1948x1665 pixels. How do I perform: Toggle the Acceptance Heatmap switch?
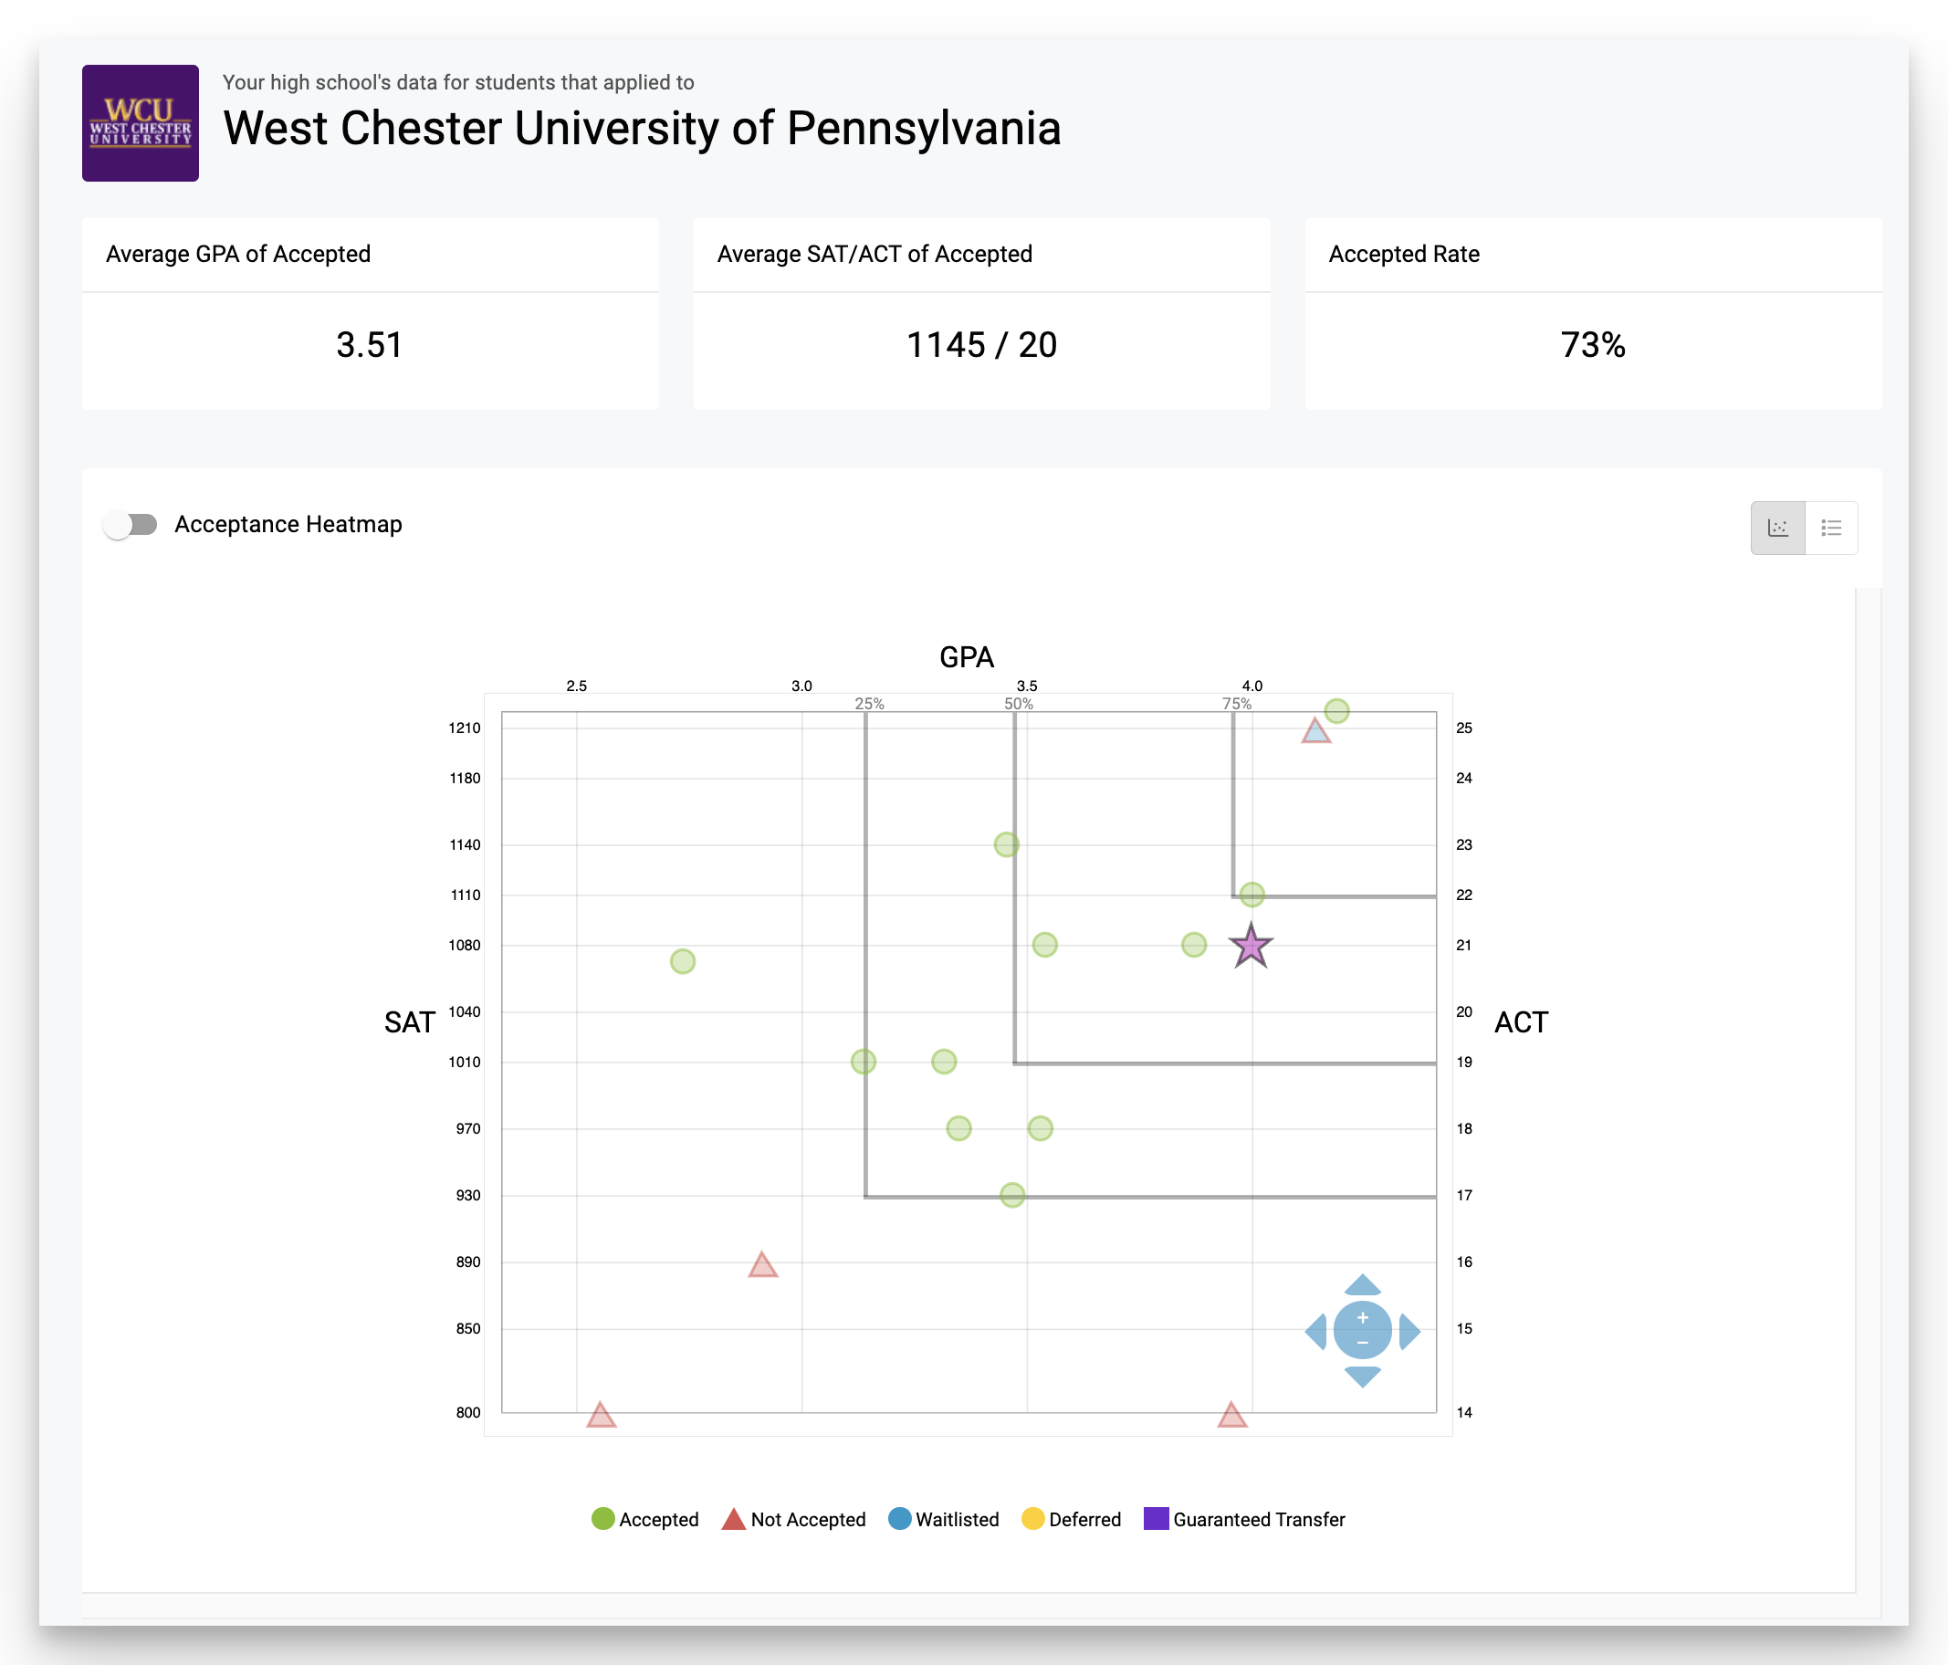point(134,524)
